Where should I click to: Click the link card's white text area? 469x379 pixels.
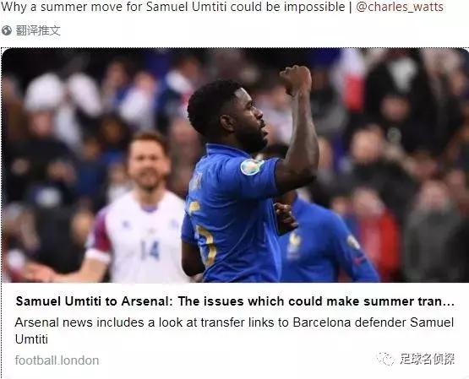coord(235,330)
